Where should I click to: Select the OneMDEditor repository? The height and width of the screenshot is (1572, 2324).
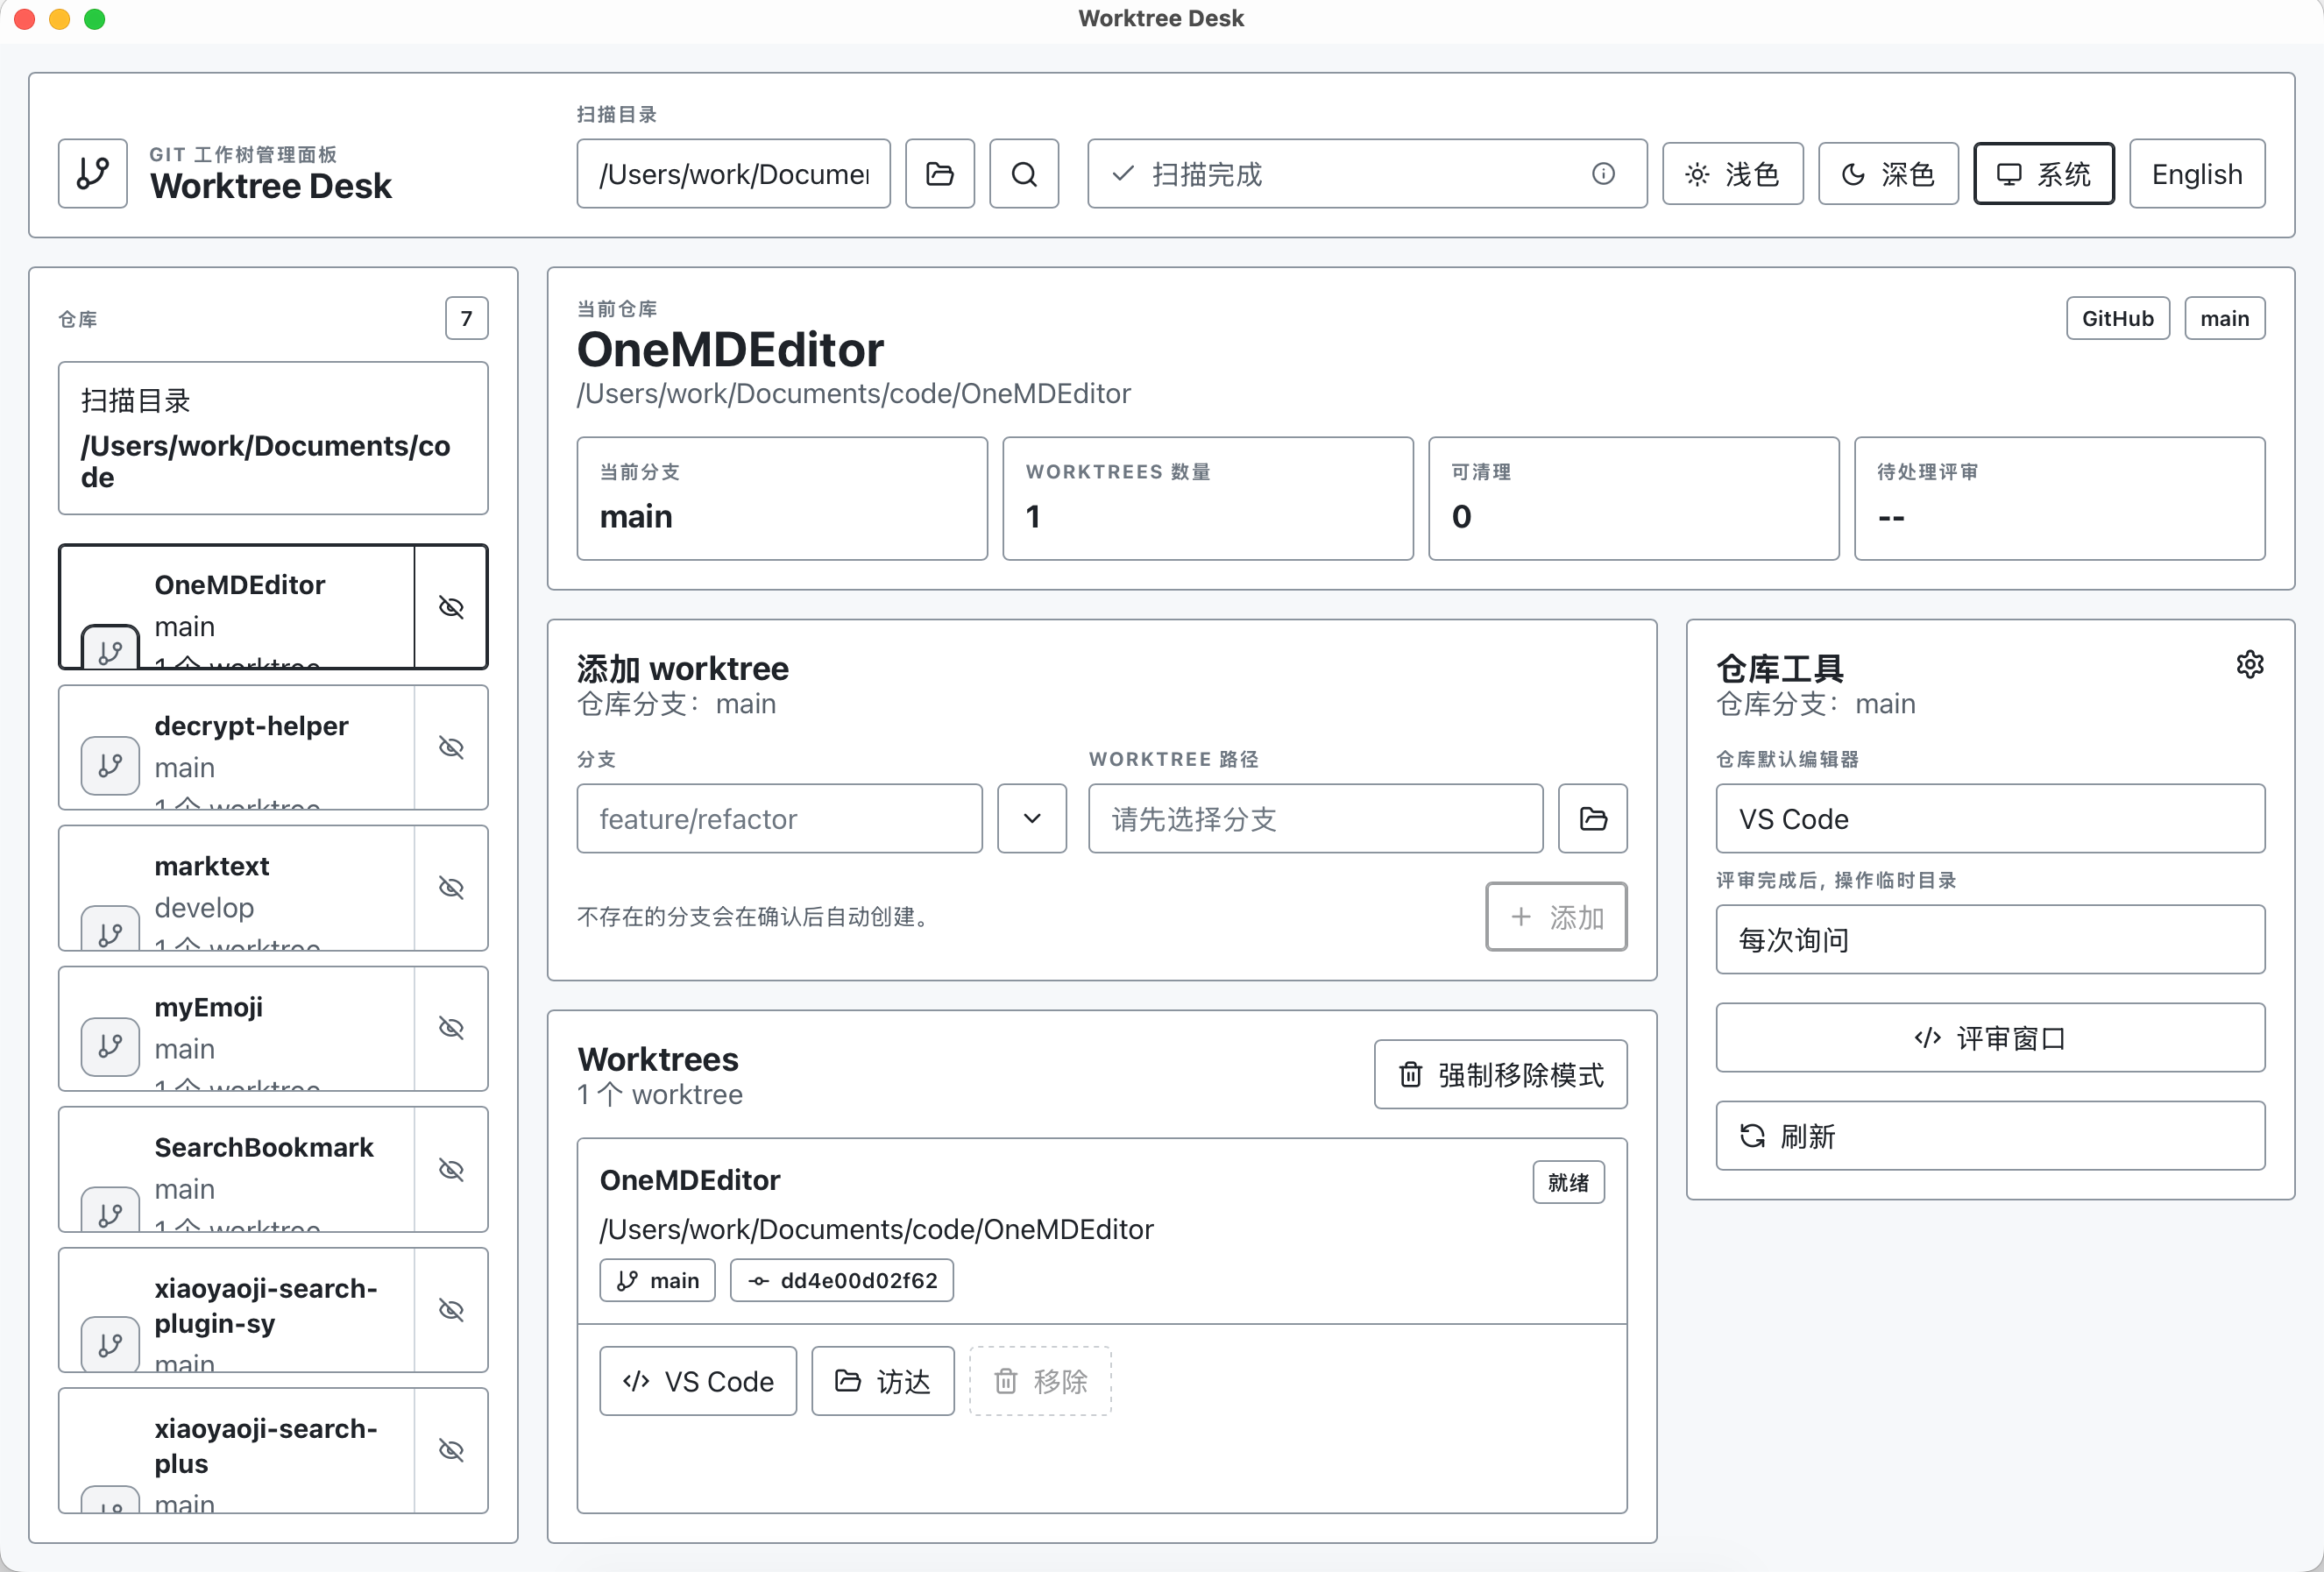pyautogui.click(x=237, y=607)
